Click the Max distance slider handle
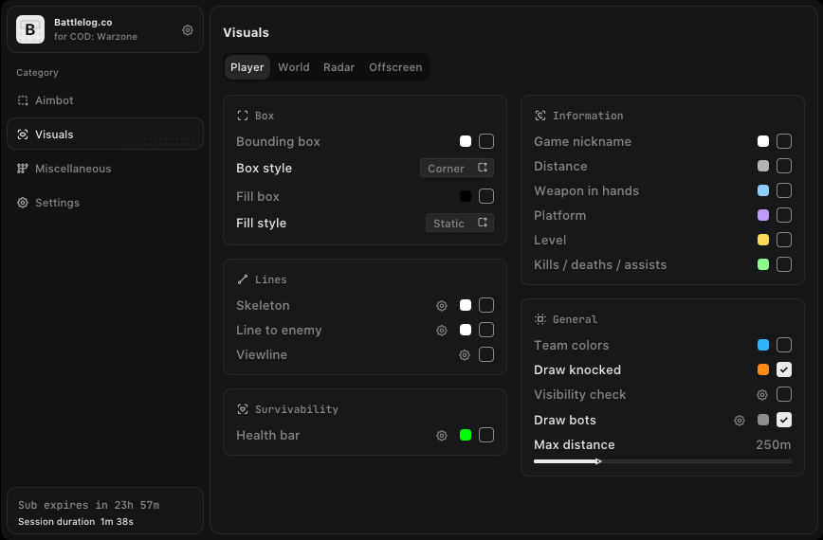 (598, 461)
